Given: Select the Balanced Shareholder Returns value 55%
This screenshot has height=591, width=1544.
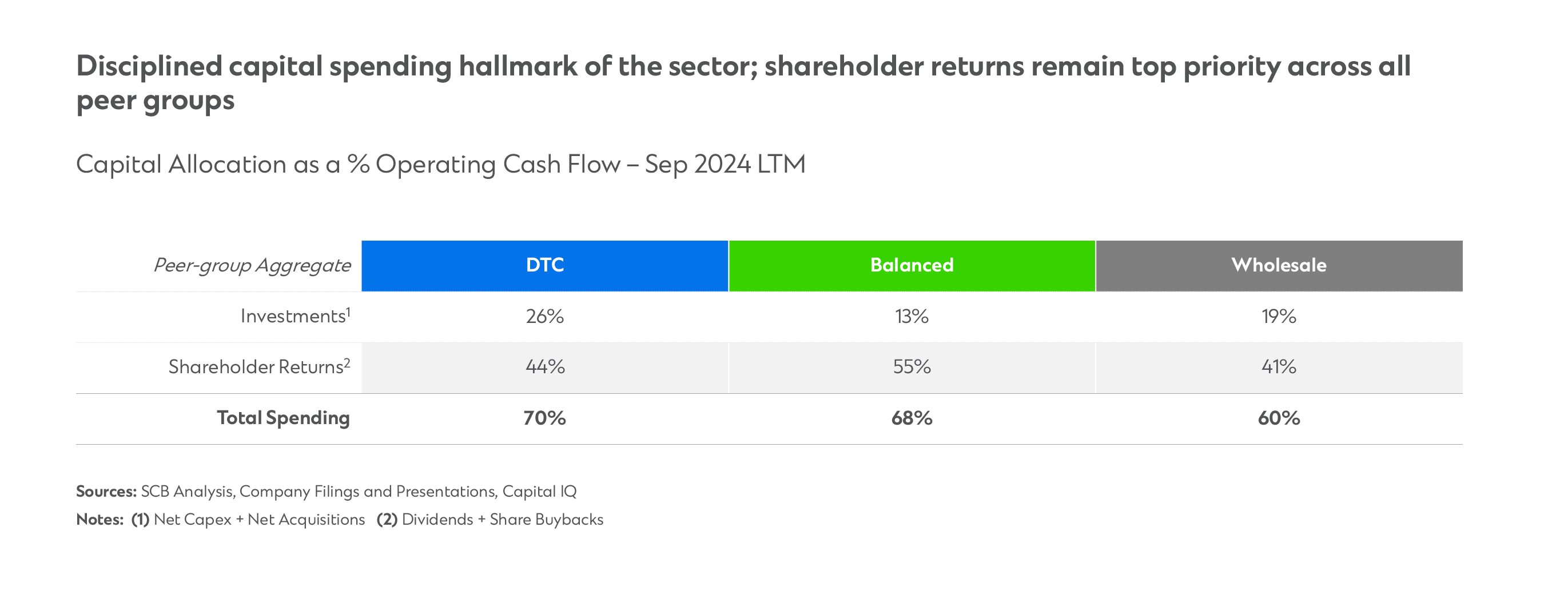Looking at the screenshot, I should pos(912,366).
